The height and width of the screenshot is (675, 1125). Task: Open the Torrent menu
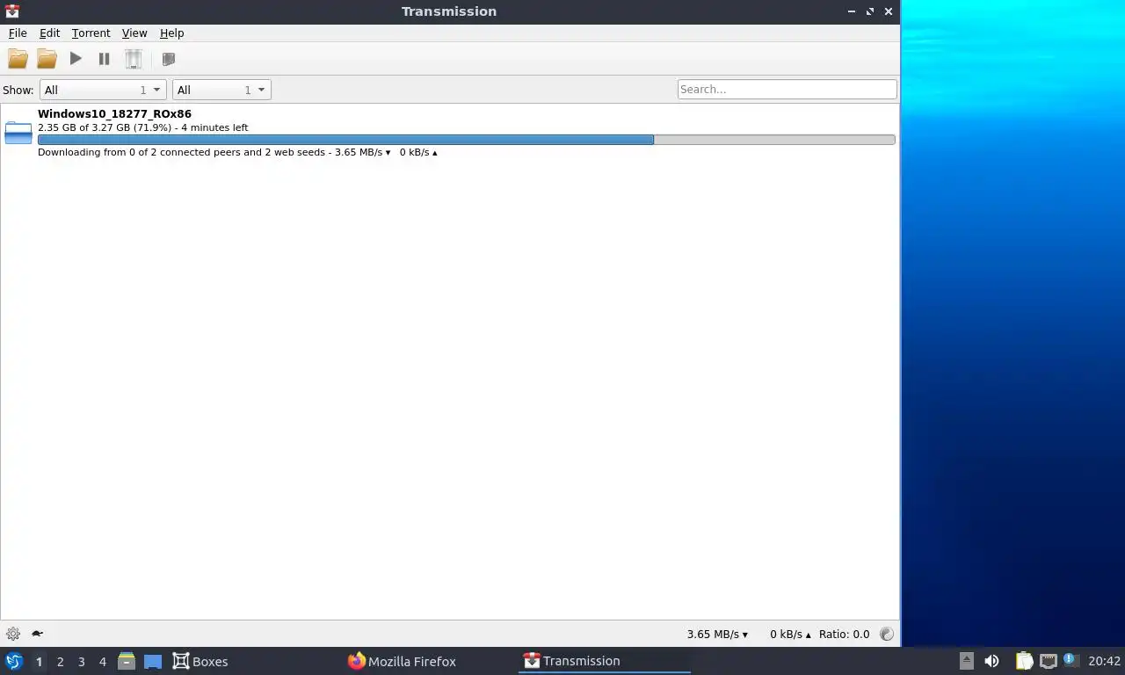(x=91, y=33)
